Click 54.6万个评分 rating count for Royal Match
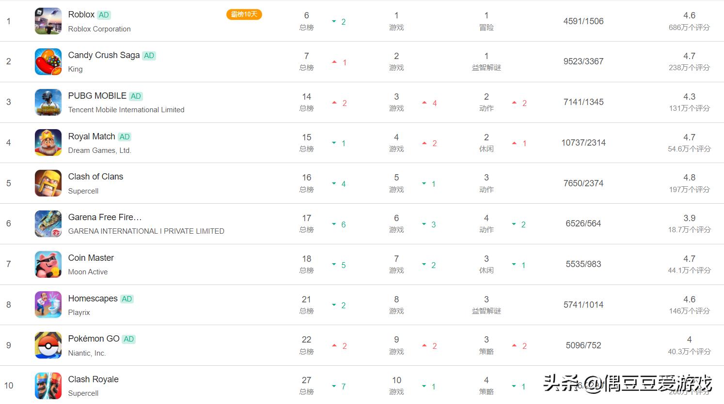 coord(689,149)
